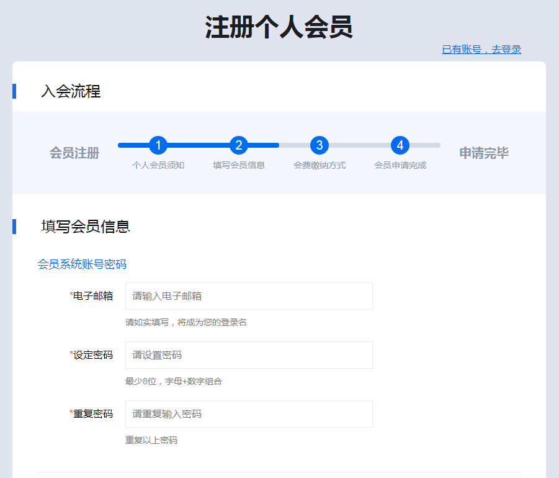Viewport: 559px width, 478px height.
Task: Click the blue marker beside 入会流程
Action: click(13, 91)
